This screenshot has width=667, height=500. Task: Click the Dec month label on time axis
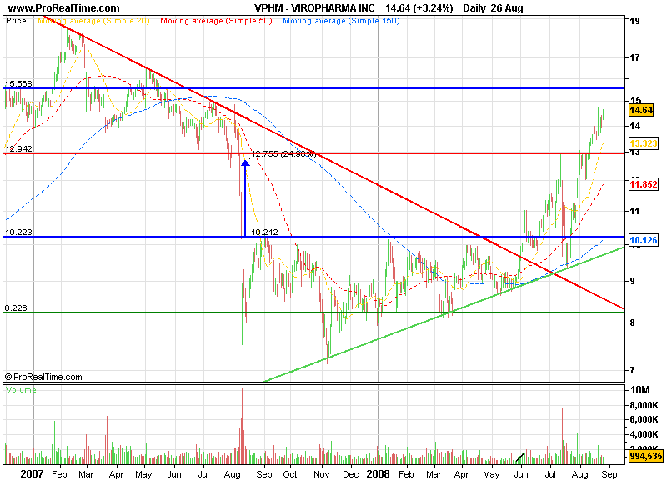click(351, 474)
